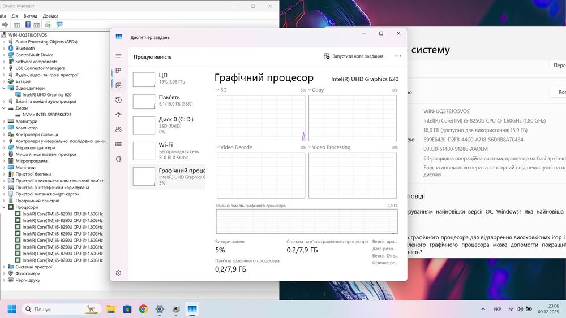Screen dimensions: 566x318
Task: Click the update driver icon in Device Manager toolbar
Action: click(48, 24)
